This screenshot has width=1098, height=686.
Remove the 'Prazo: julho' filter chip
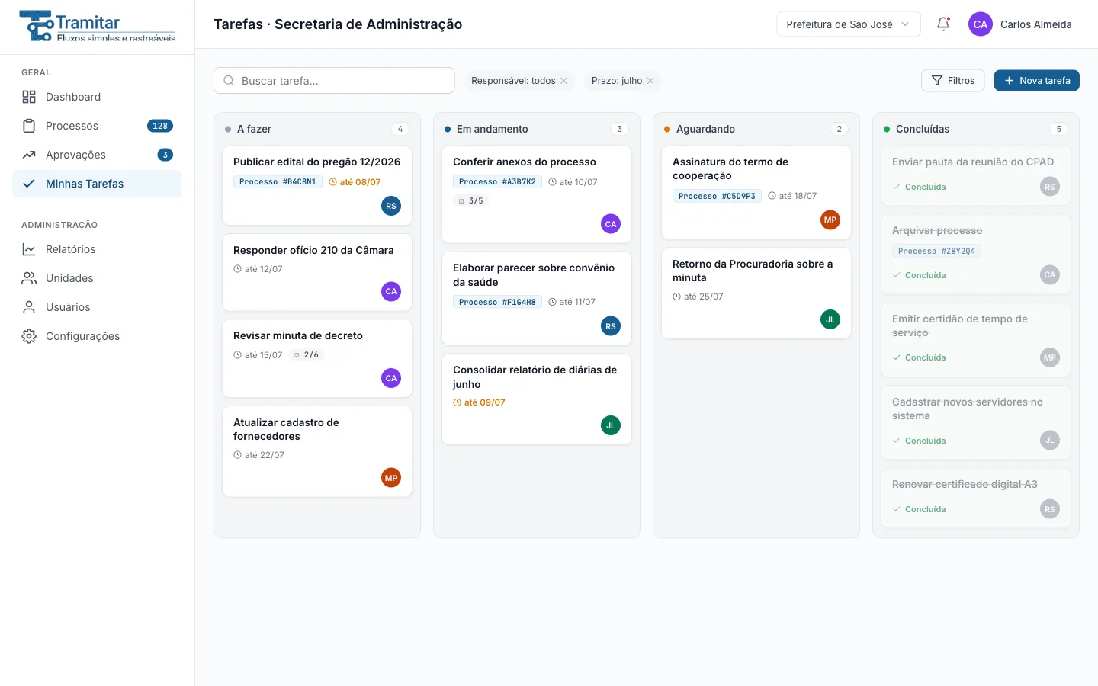click(x=650, y=81)
